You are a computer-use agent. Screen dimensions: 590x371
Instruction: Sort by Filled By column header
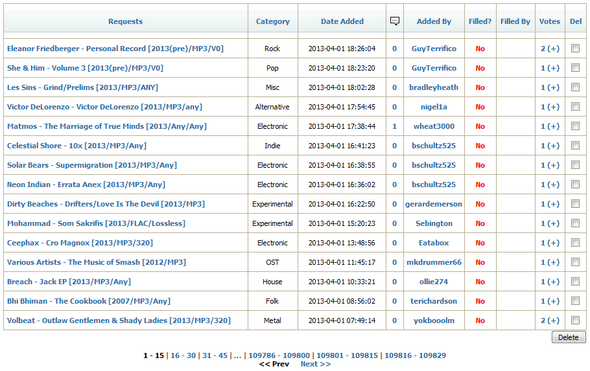515,21
